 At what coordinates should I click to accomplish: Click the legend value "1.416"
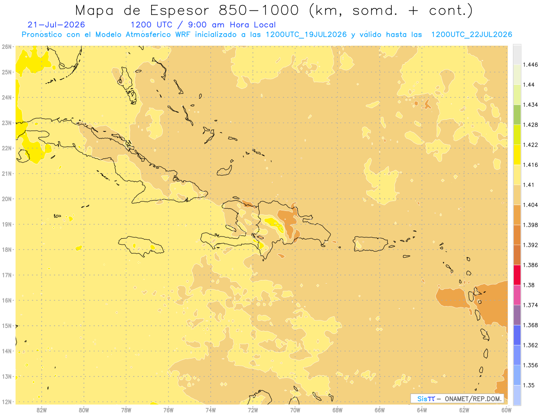click(x=530, y=165)
